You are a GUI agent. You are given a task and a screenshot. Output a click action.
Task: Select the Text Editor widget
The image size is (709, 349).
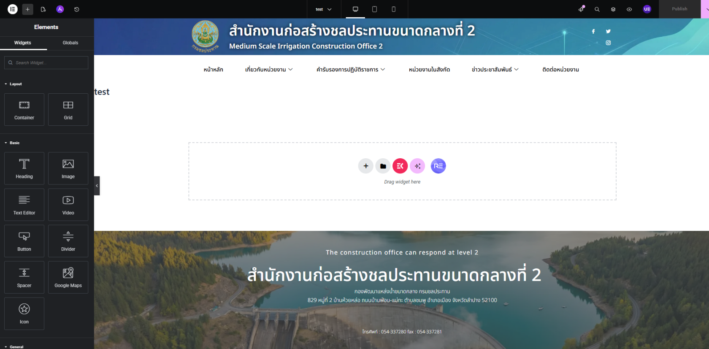[24, 205]
